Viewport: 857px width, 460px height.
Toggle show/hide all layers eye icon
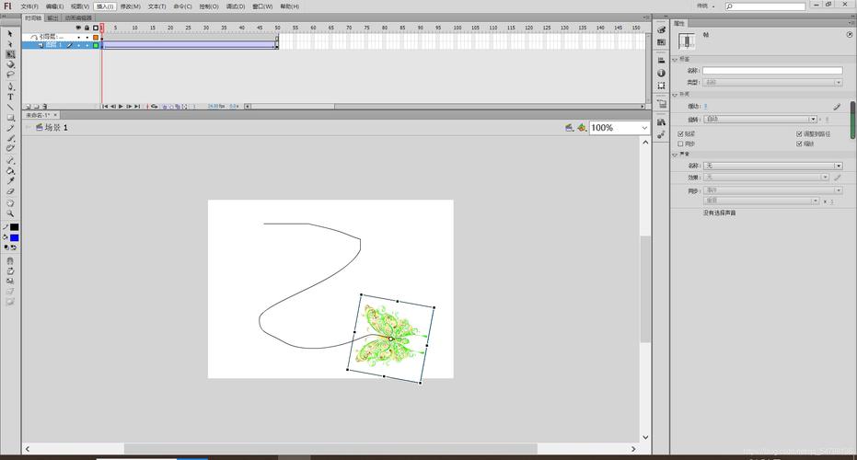(78, 28)
